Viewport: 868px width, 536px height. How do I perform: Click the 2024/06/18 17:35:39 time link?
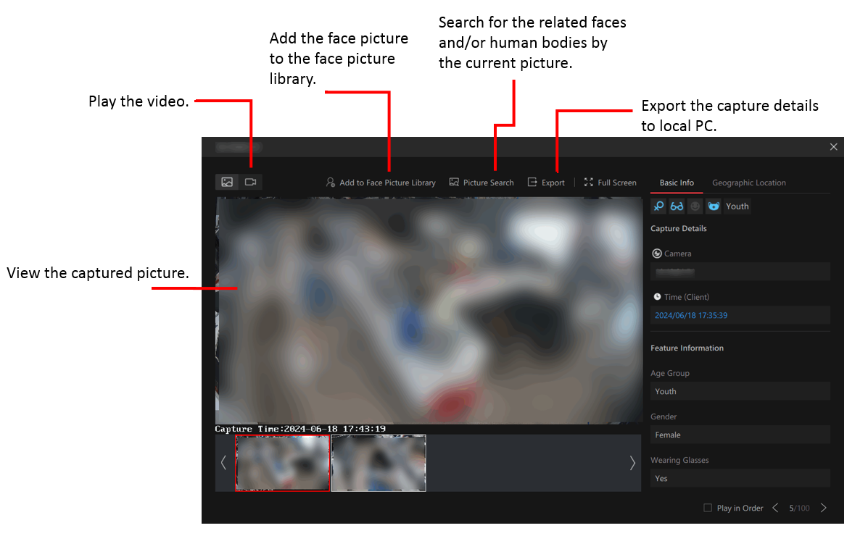pyautogui.click(x=691, y=315)
